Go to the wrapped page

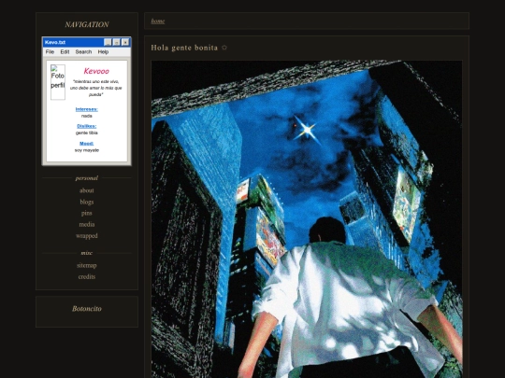click(87, 235)
